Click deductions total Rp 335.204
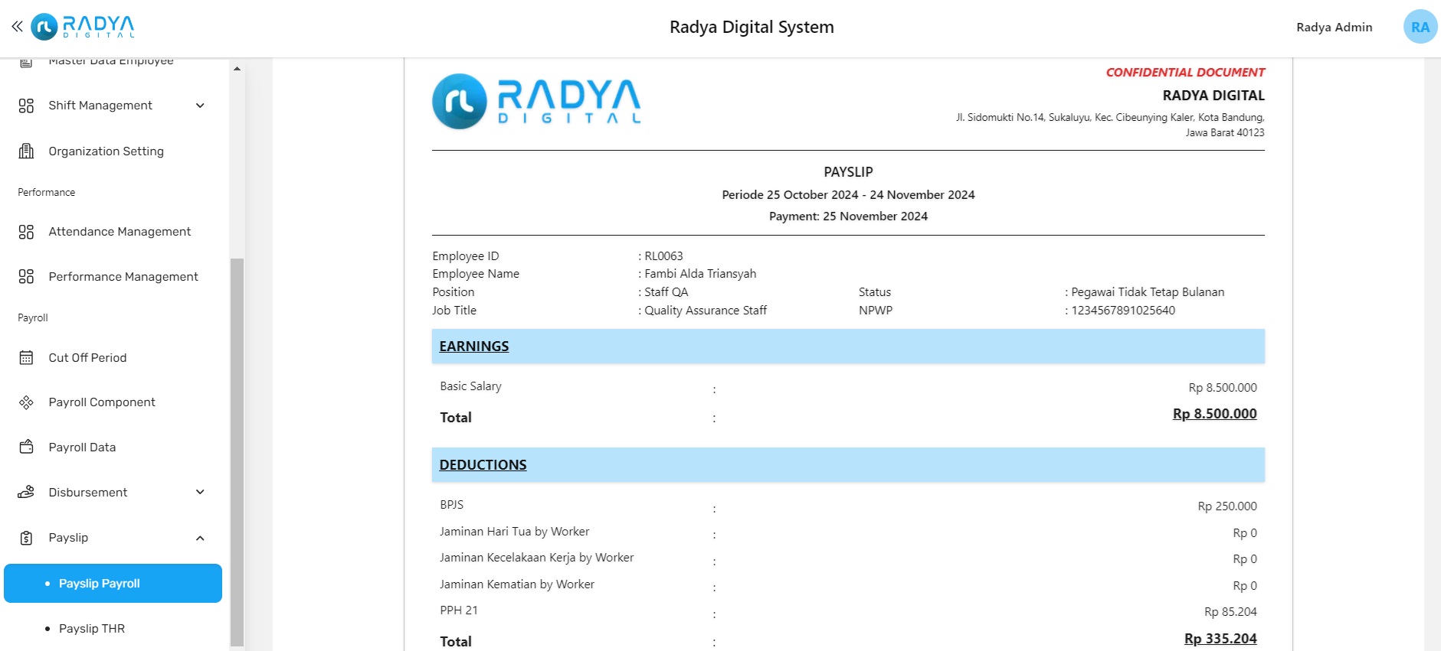Screen dimensions: 1441x651 pyautogui.click(x=1220, y=639)
